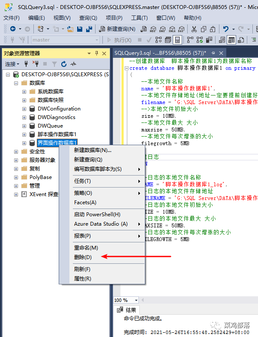Viewport: 258px width, 337px height.
Task: Open the 100 % zoom dropdown
Action: [136, 300]
